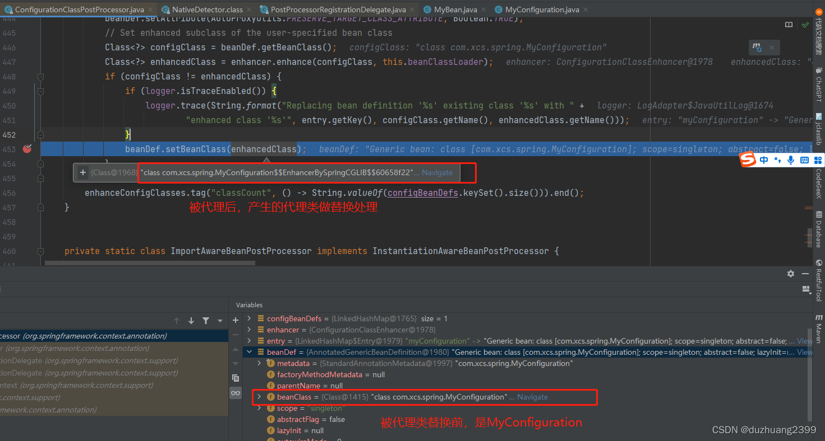Viewport: 825px width, 441px height.
Task: Open the Database tool window
Action: pos(818,229)
